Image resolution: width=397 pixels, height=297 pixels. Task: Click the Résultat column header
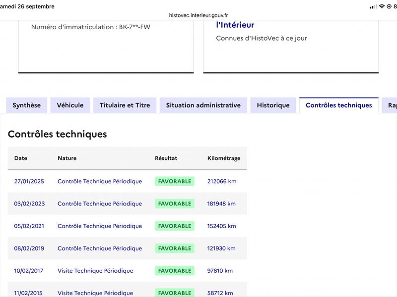[166, 158]
